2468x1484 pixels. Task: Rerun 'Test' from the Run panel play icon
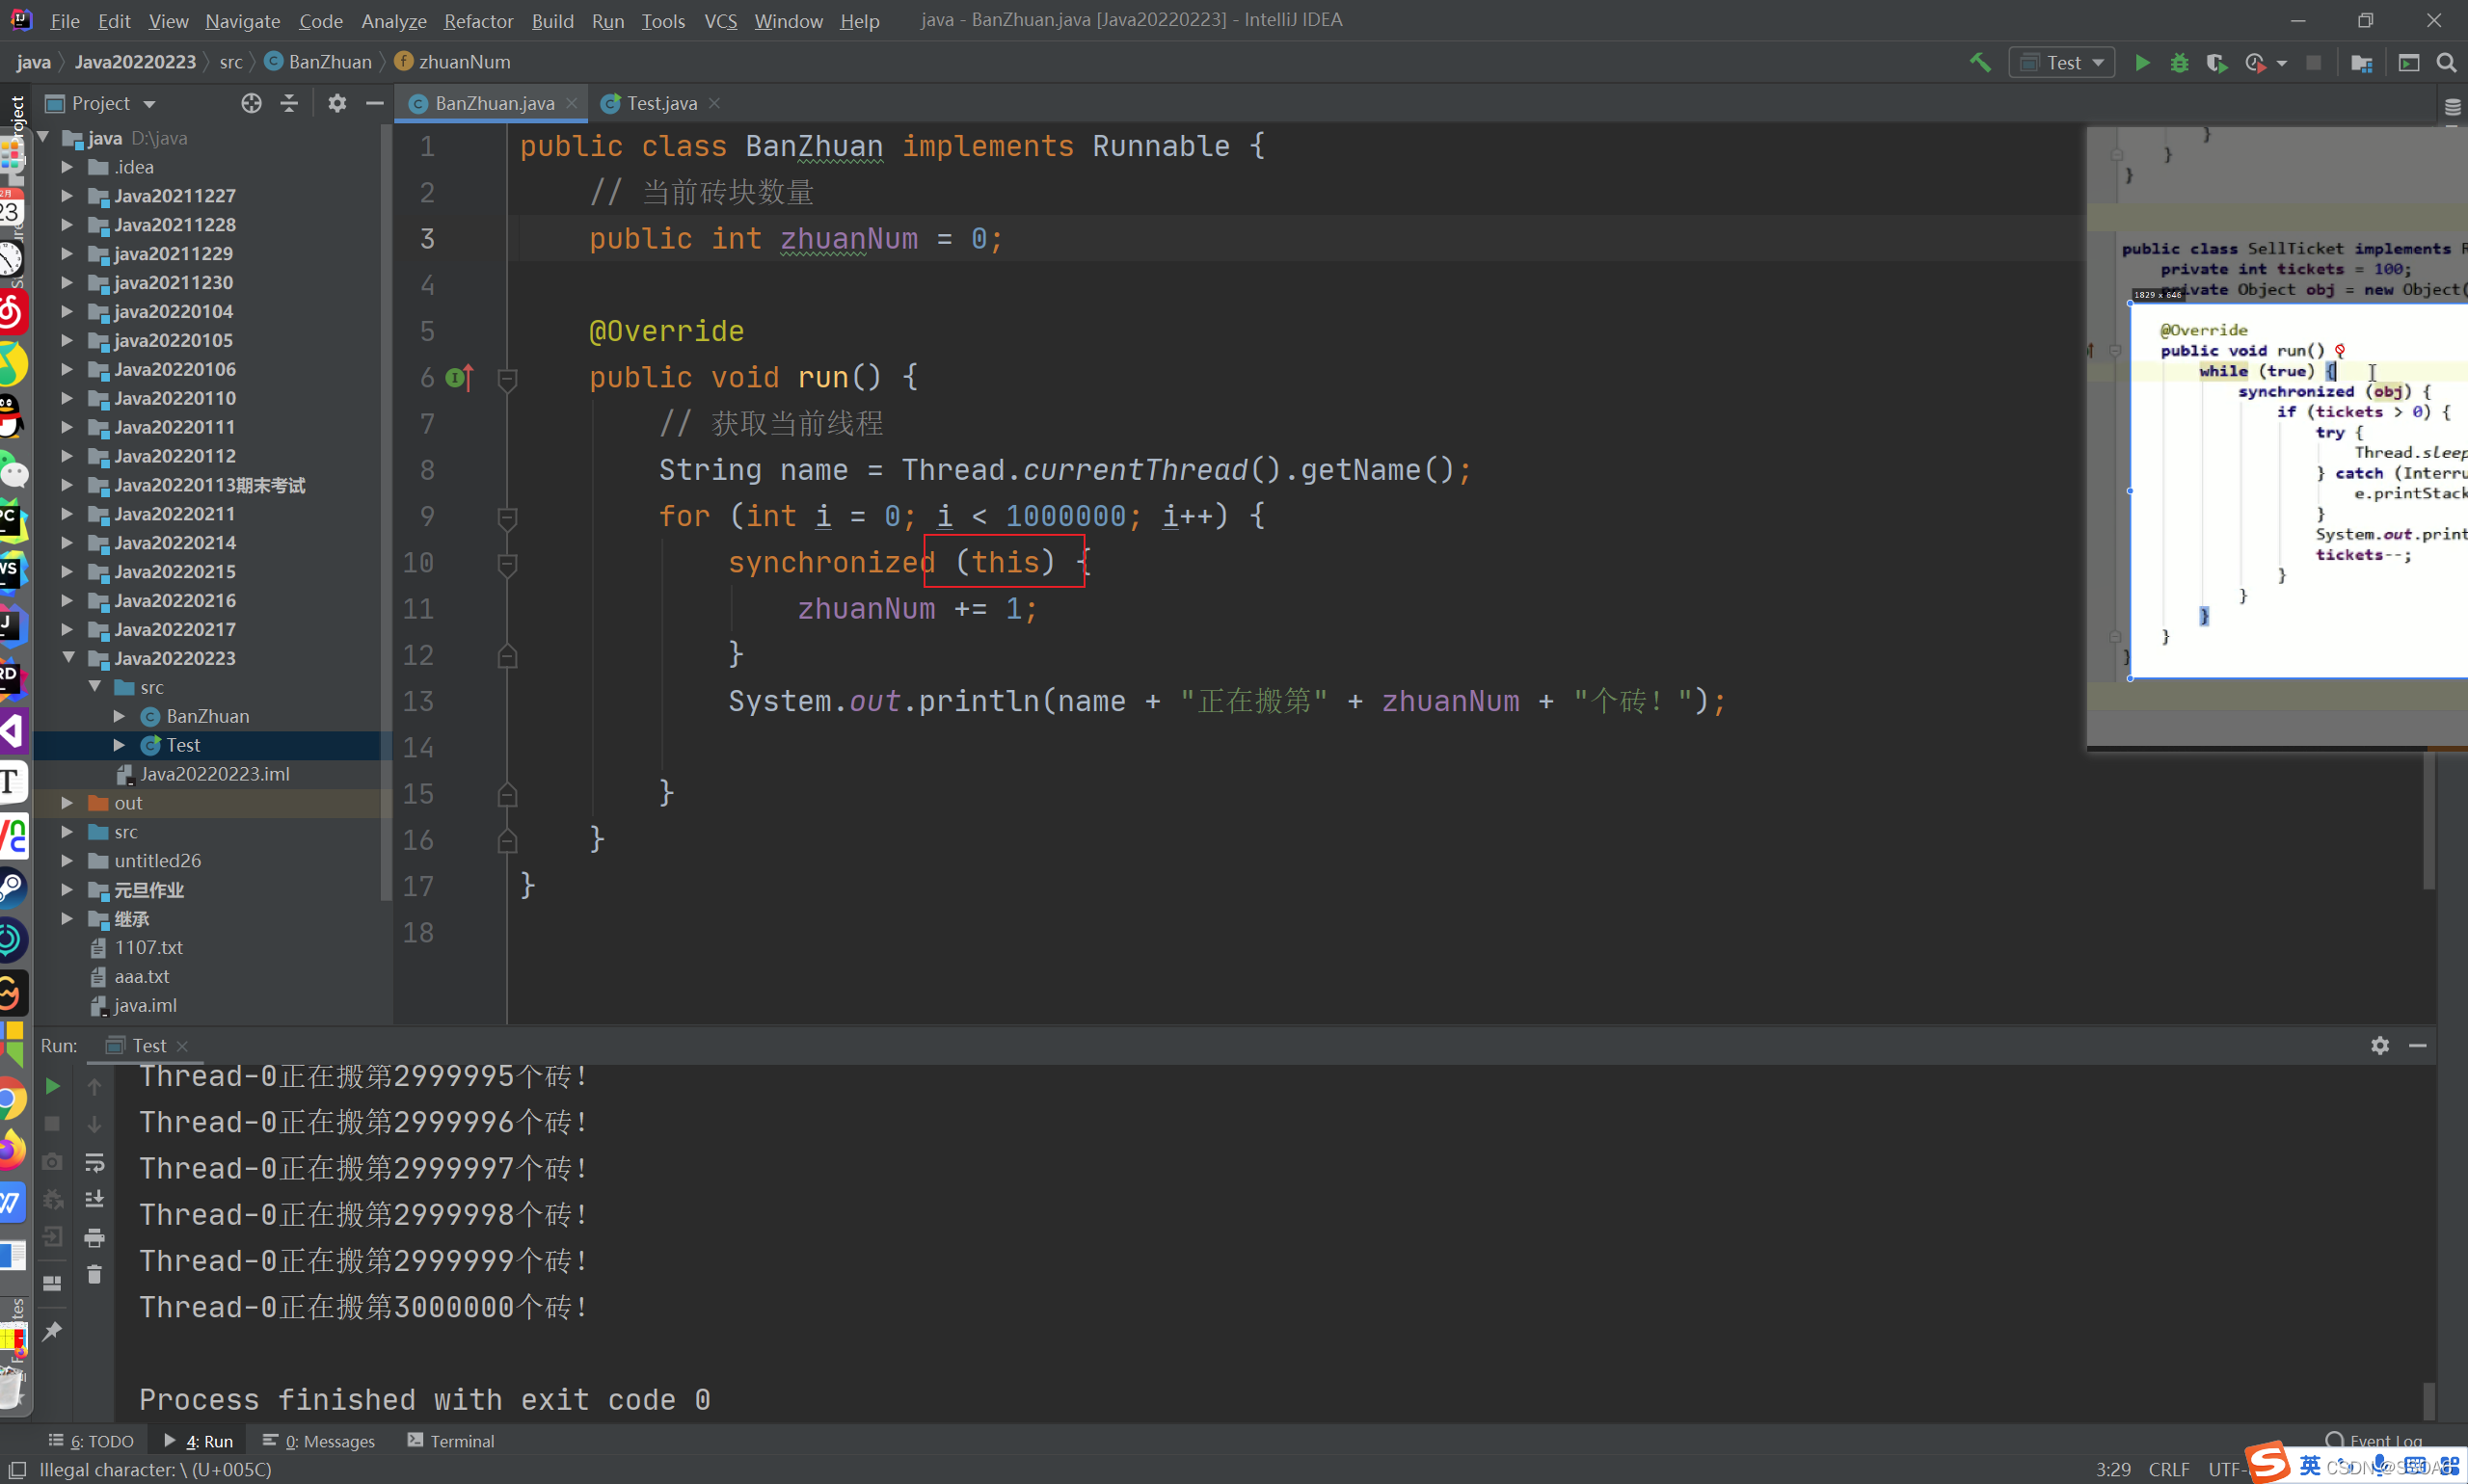(x=52, y=1086)
